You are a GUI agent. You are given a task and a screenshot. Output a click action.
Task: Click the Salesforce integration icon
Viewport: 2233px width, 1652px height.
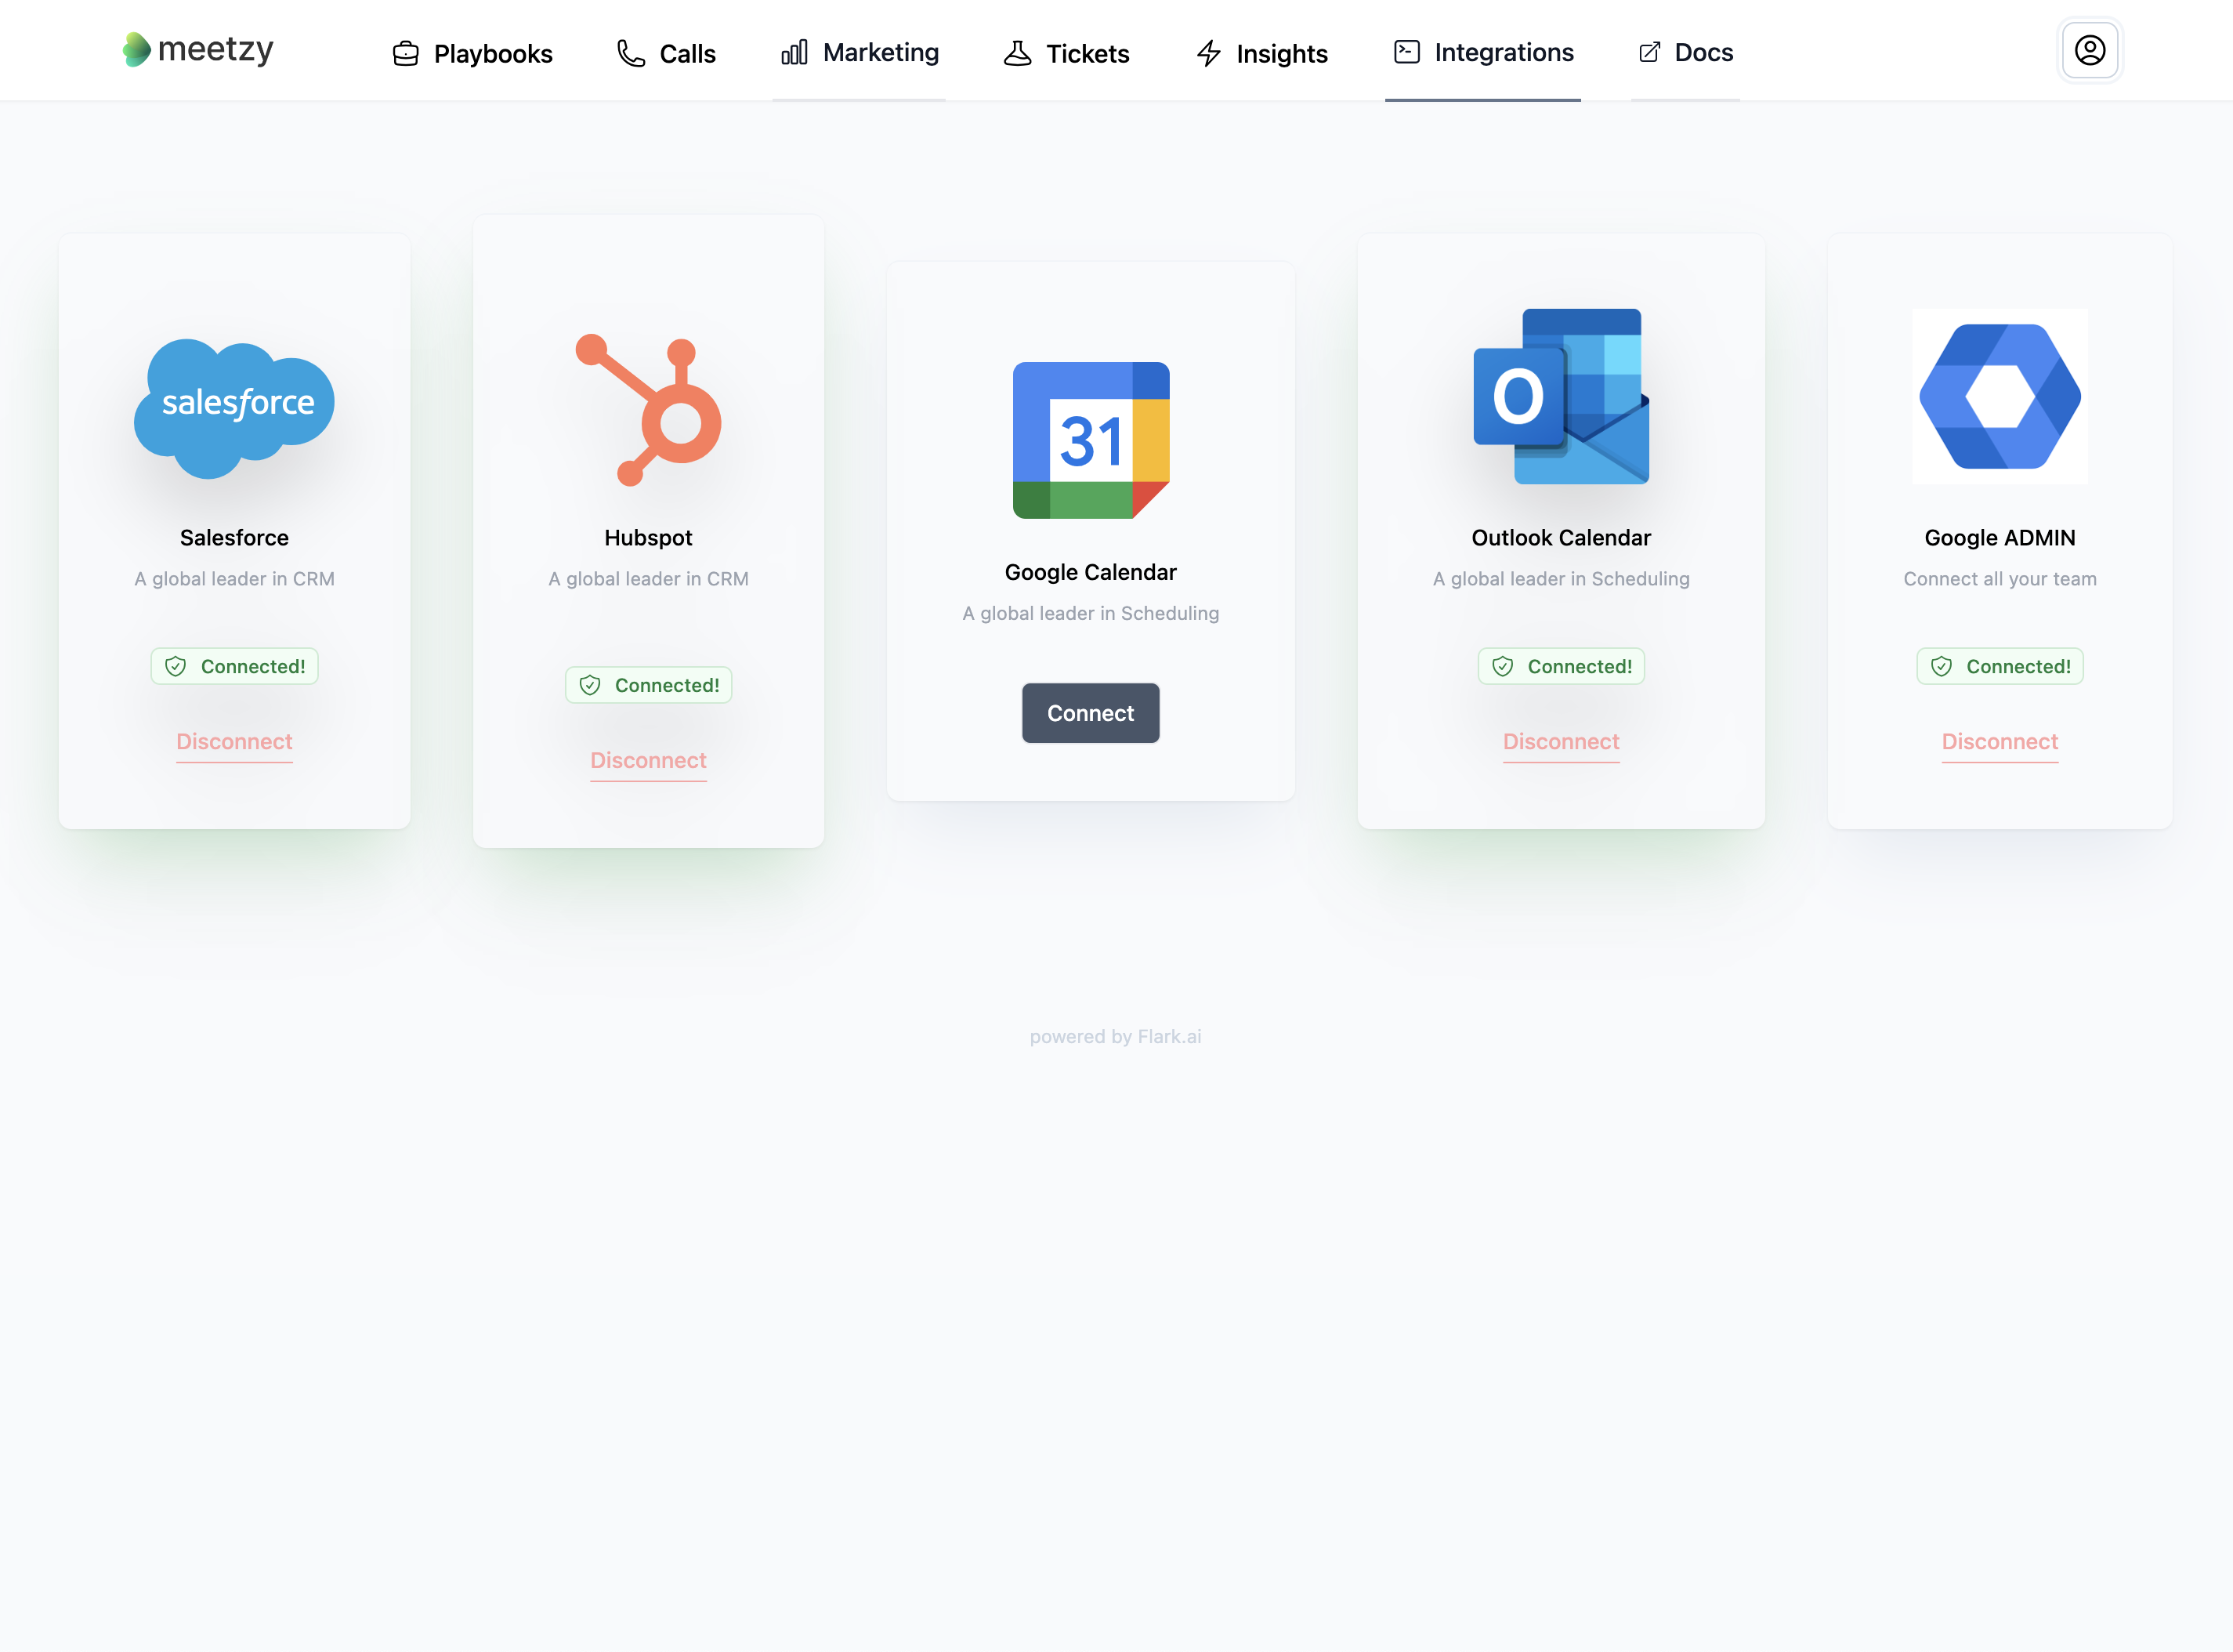tap(234, 403)
